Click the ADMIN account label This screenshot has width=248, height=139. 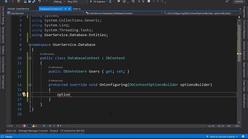pyautogui.click(x=239, y=2)
